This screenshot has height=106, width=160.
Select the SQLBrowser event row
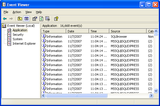coord(97,37)
